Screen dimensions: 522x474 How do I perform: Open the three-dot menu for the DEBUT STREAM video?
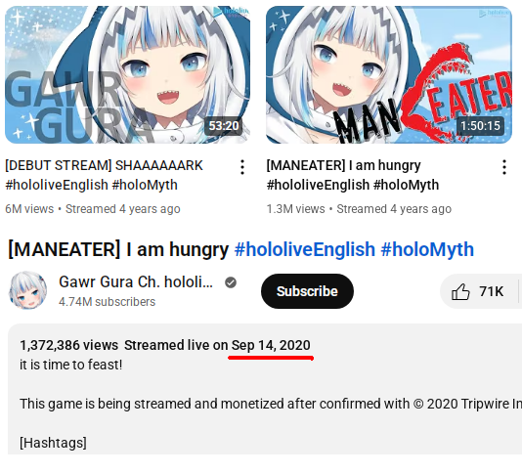coord(242,167)
